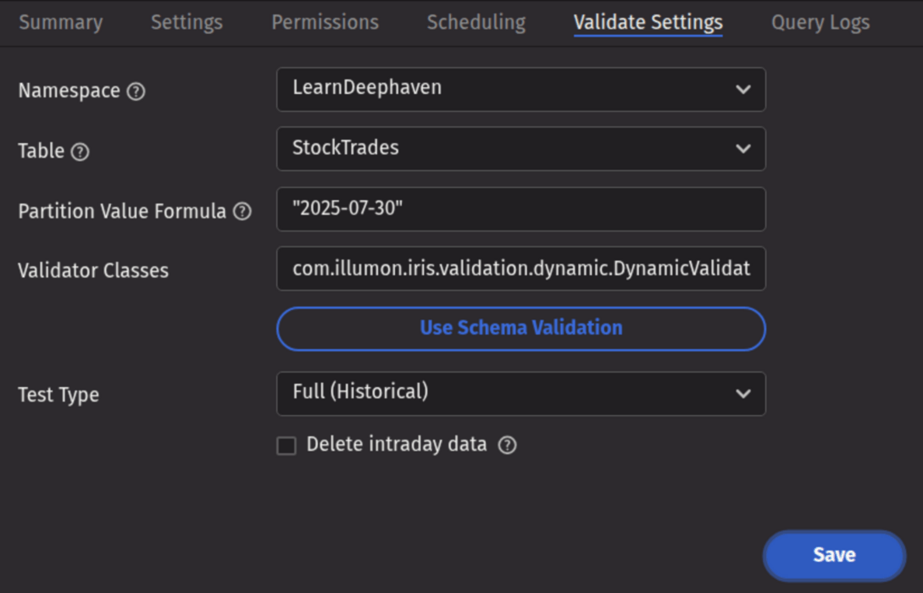Open the Test Type Full (Historical) dropdown

point(520,393)
